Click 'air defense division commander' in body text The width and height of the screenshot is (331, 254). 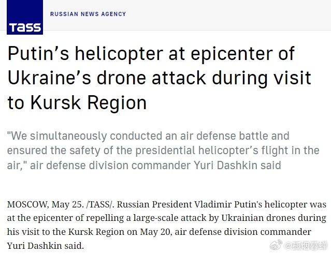point(243,232)
